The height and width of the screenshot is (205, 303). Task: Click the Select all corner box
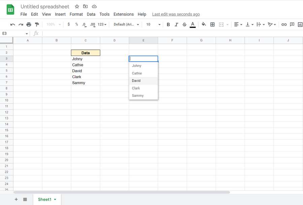(7, 40)
